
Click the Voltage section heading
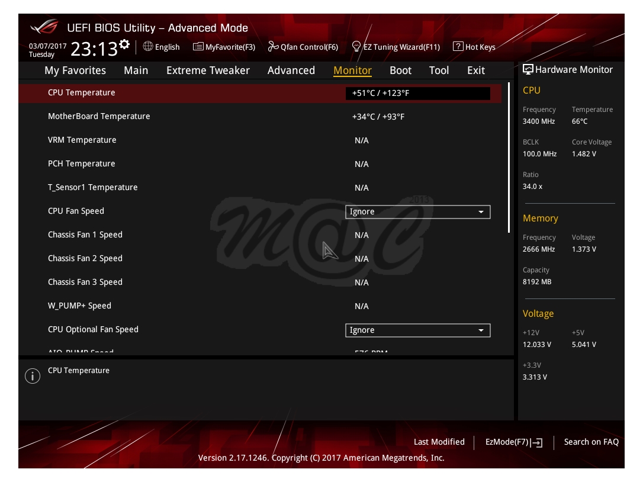(538, 313)
